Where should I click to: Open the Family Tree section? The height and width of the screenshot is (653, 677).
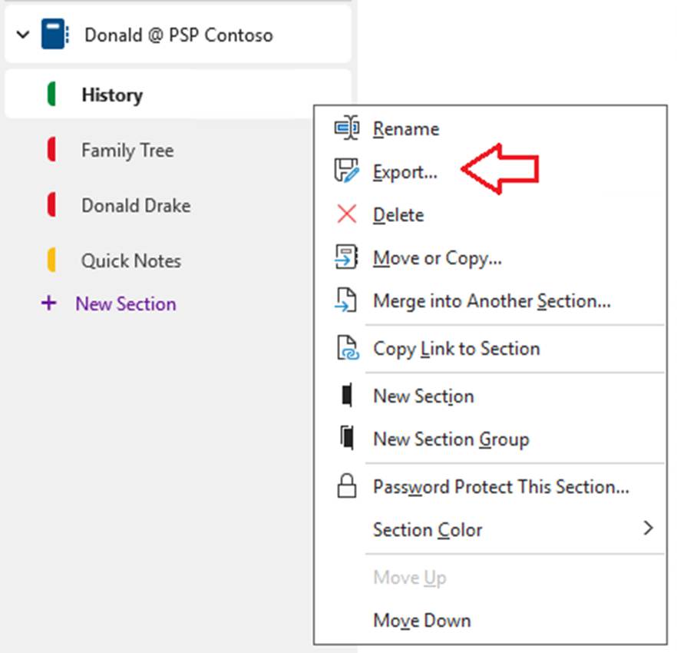coord(127,150)
